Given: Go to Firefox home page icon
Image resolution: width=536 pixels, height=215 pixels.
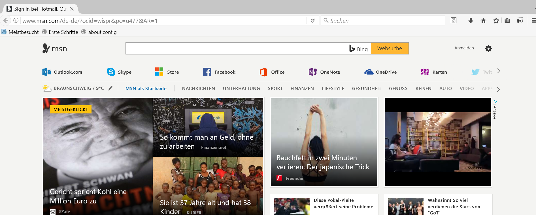Looking at the screenshot, I should (483, 21).
